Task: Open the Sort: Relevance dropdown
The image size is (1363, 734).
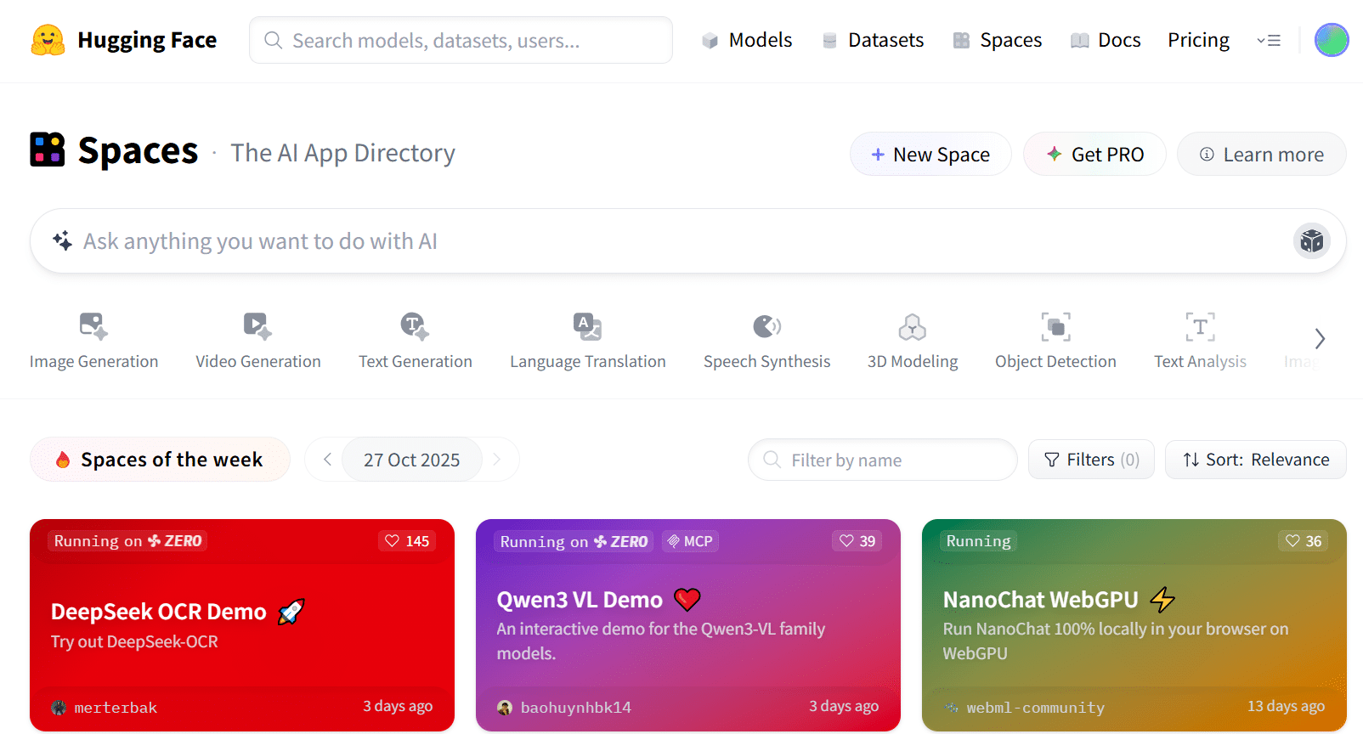Action: pos(1255,460)
